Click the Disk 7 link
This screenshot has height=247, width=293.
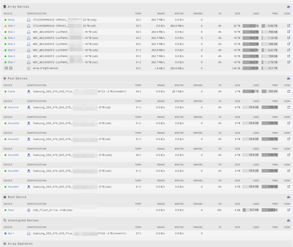click(x=12, y=62)
